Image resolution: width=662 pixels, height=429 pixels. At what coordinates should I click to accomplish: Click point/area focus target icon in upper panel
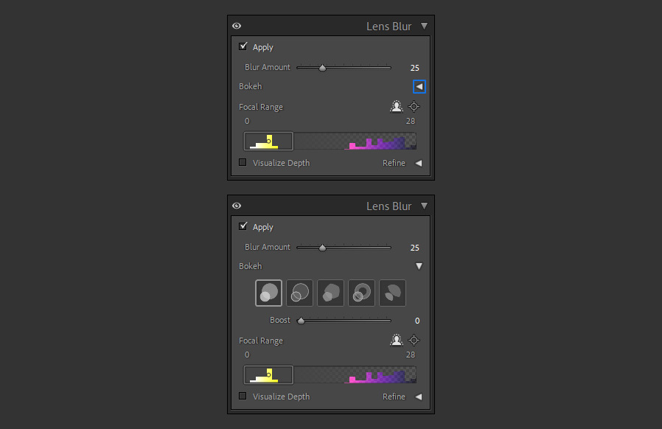pyautogui.click(x=414, y=106)
